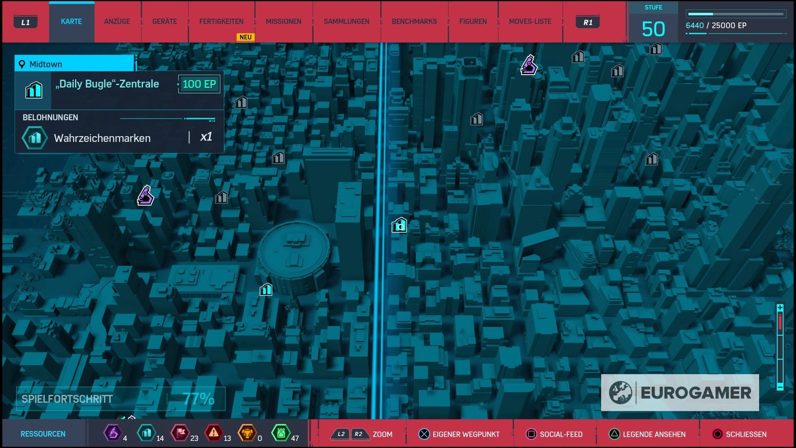Open the MISSIONEN tab

pyautogui.click(x=284, y=22)
